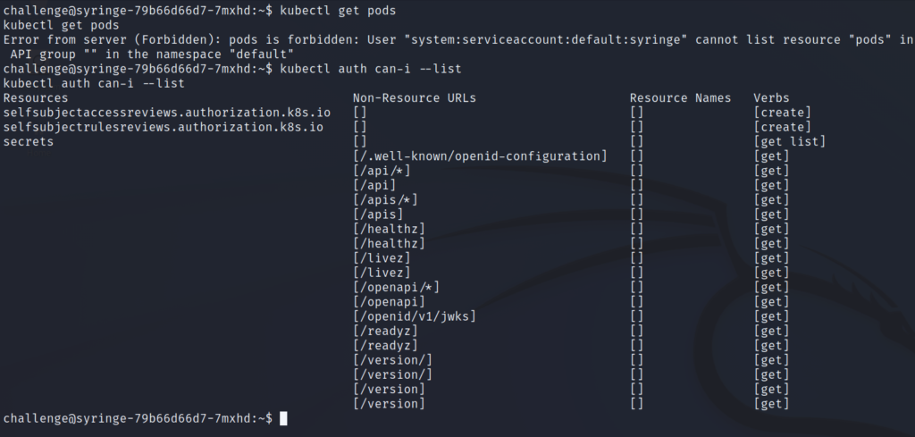The width and height of the screenshot is (915, 437).
Task: Click the 'secrets' resource entry
Action: 29,142
